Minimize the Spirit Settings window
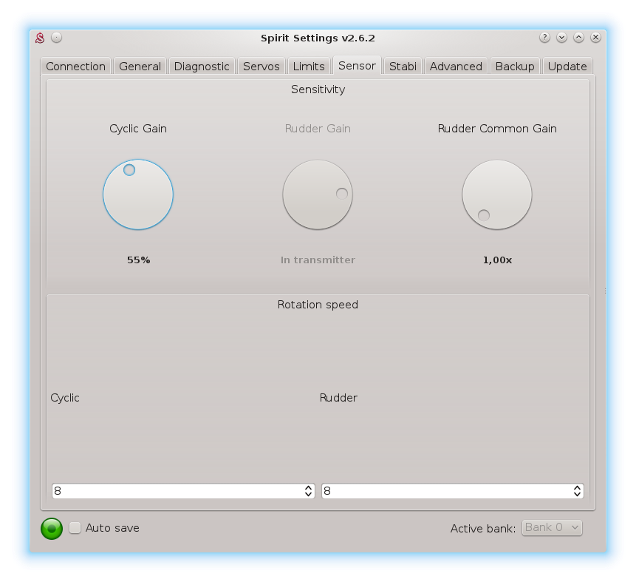636x582 pixels. point(561,38)
